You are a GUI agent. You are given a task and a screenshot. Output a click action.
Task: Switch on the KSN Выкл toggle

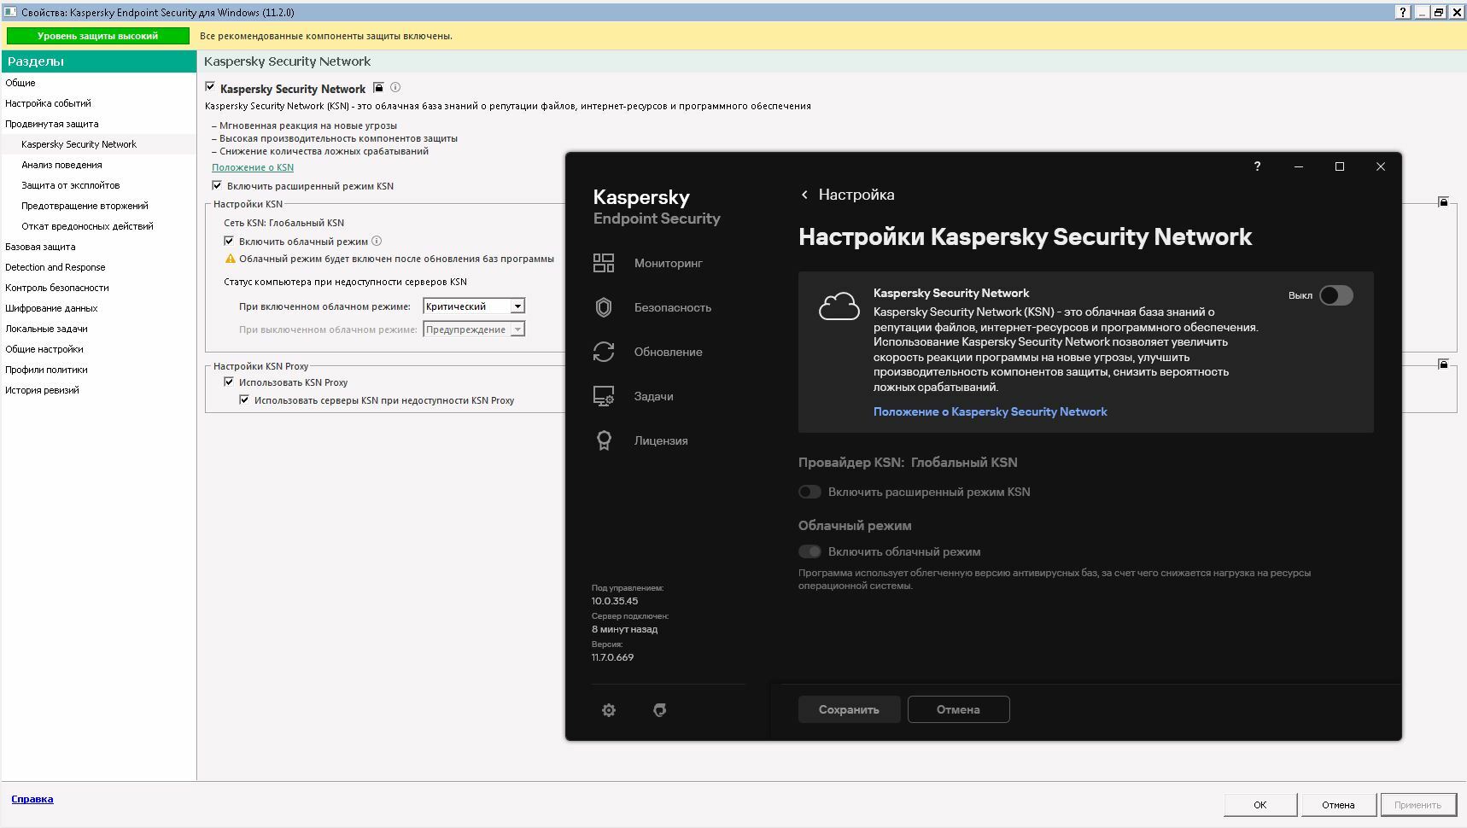pyautogui.click(x=1336, y=295)
